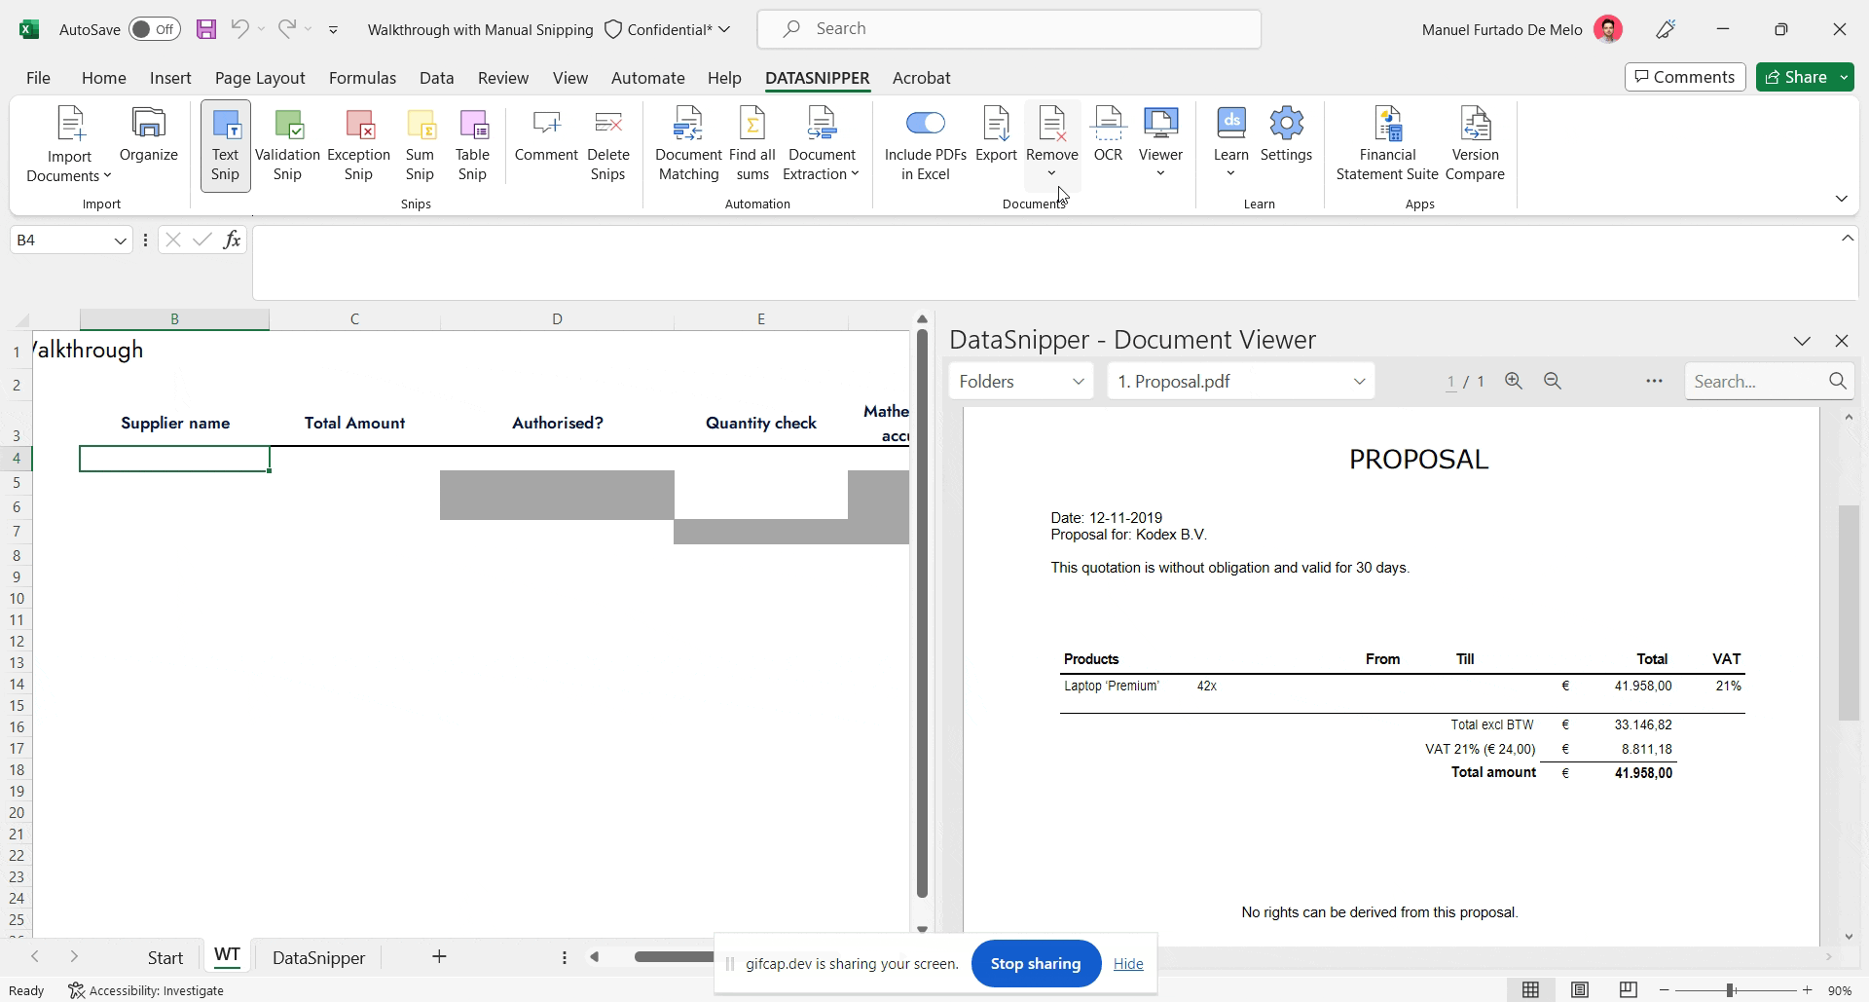Open the Formulas ribbon tab
This screenshot has height=1002, width=1869.
tap(362, 78)
